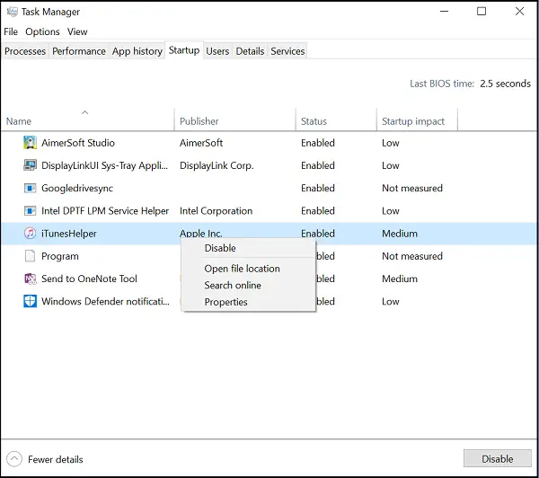Switch to the App history tab

137,51
